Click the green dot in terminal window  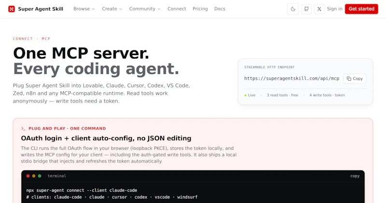point(40,176)
